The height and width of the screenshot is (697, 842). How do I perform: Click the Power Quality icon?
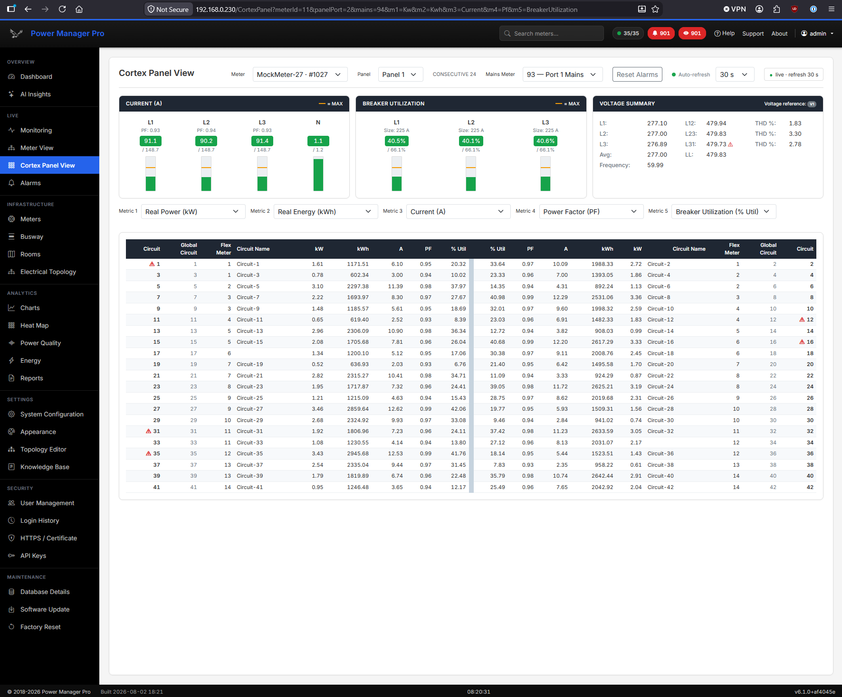pos(11,343)
